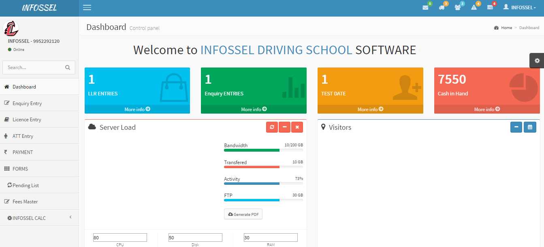Close the Server Load panel
Image resolution: width=544 pixels, height=247 pixels.
coord(297,127)
